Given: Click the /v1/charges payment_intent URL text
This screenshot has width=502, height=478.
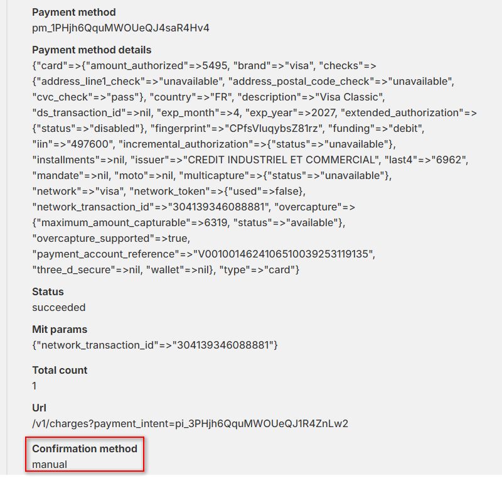Looking at the screenshot, I should coord(190,423).
